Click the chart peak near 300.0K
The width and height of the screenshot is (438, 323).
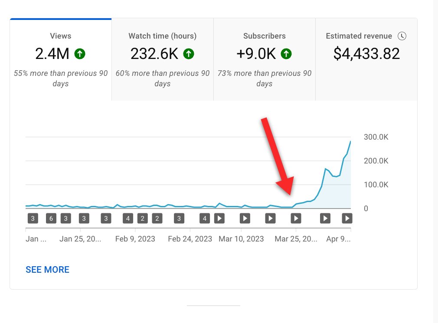coord(350,142)
